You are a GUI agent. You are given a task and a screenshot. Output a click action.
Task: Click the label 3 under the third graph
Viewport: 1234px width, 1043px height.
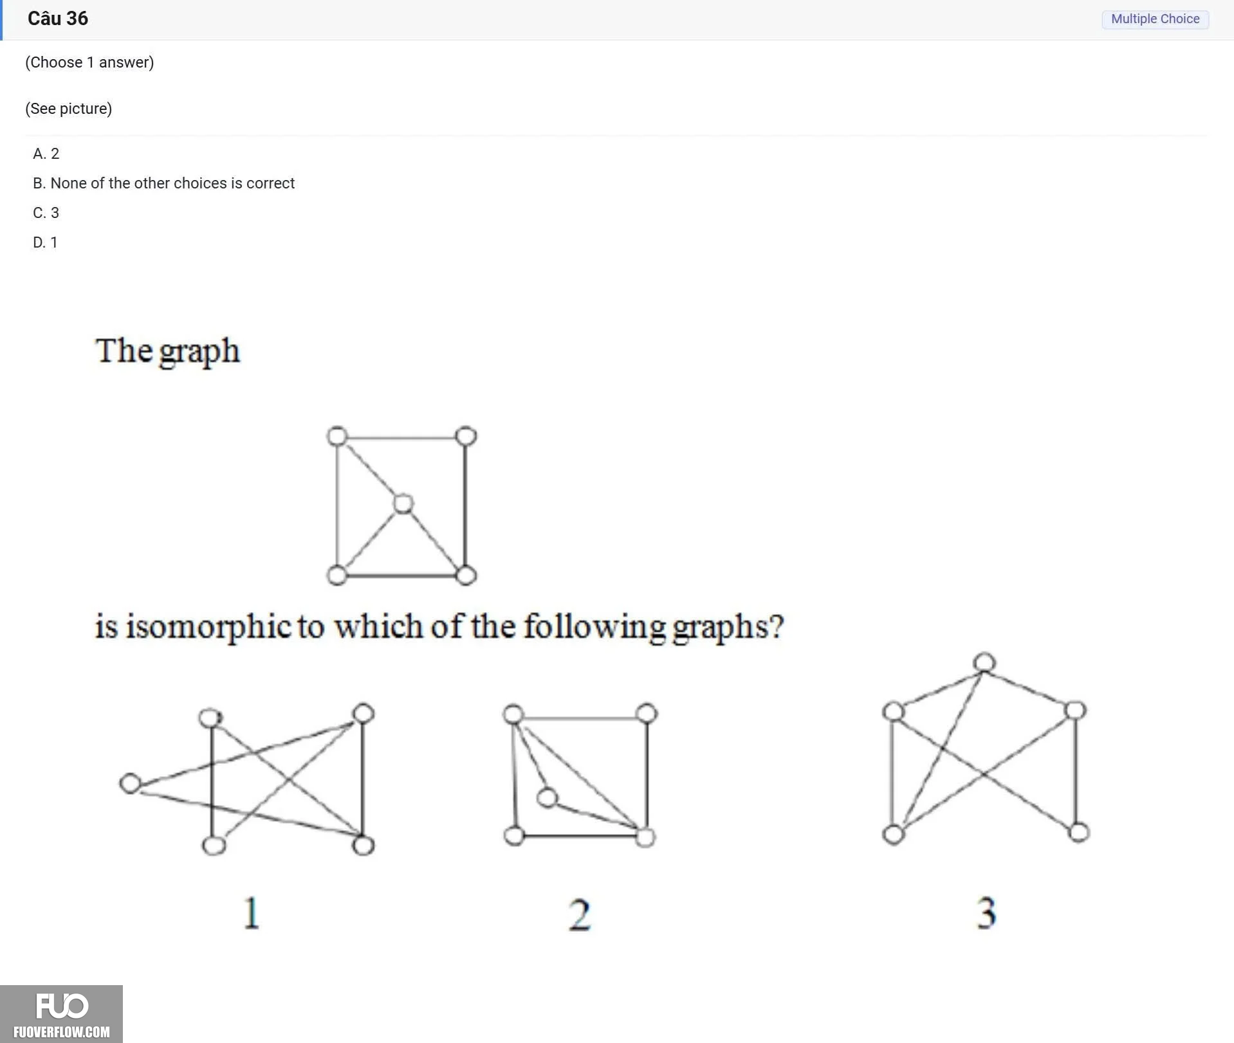click(986, 913)
